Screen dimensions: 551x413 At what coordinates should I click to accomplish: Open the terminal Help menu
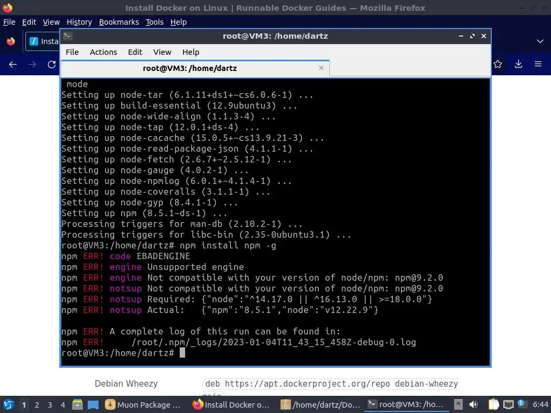pyautogui.click(x=191, y=52)
